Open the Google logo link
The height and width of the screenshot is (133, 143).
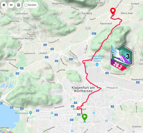6,132
